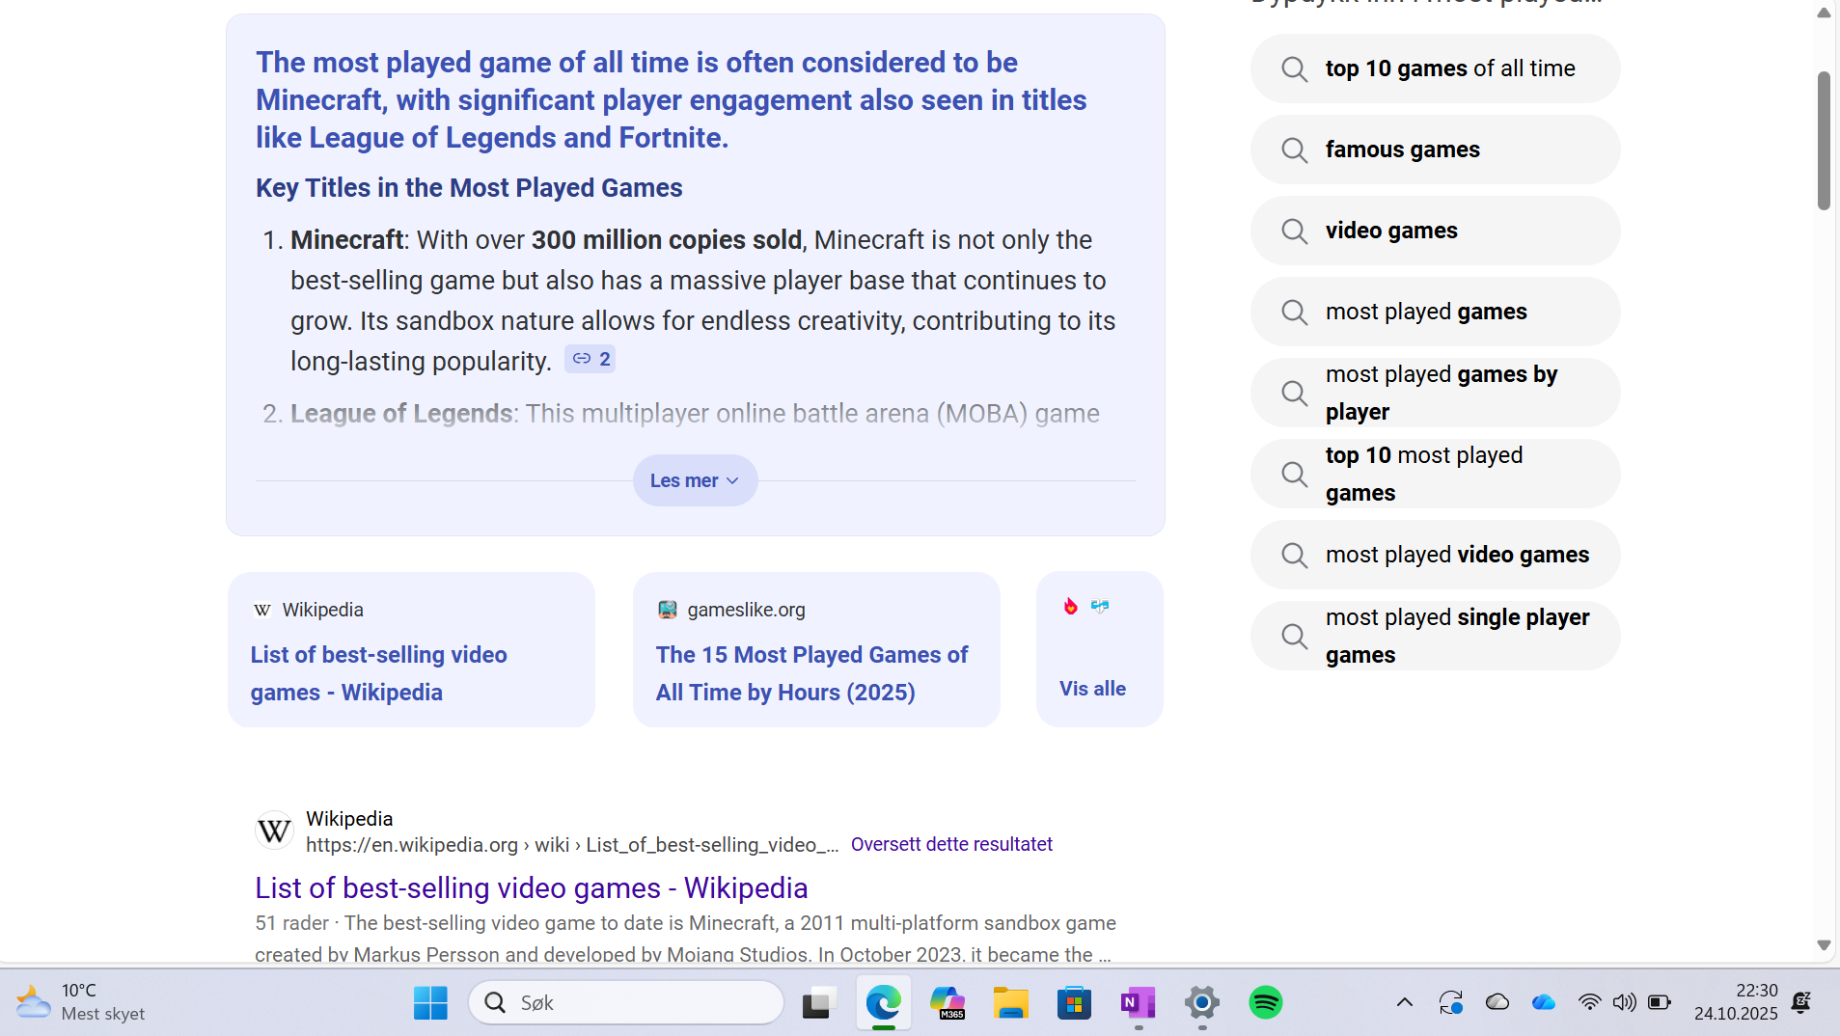Click the battery status icon
This screenshot has width=1840, height=1036.
click(1660, 1003)
